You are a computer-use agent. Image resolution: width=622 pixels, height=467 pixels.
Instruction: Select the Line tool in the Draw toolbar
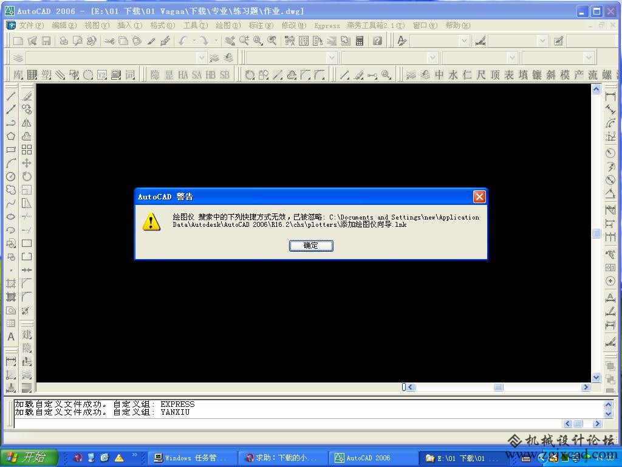(x=11, y=95)
